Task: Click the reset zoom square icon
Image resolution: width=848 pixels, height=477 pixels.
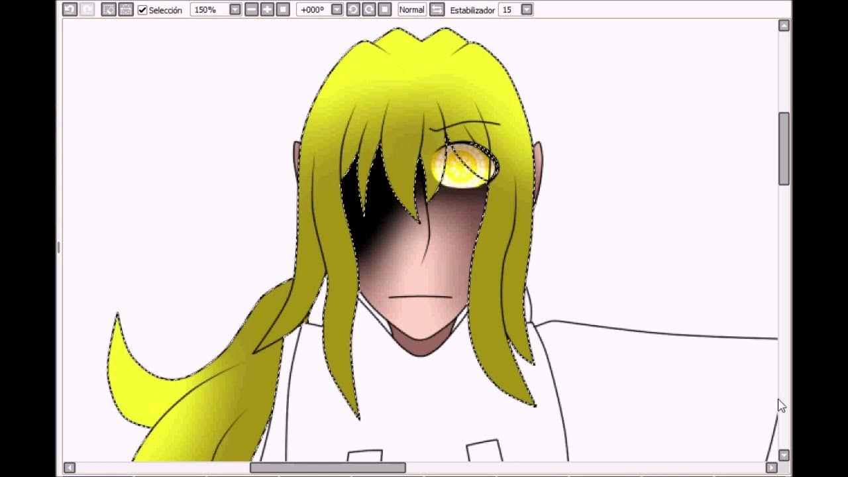Action: pyautogui.click(x=283, y=9)
